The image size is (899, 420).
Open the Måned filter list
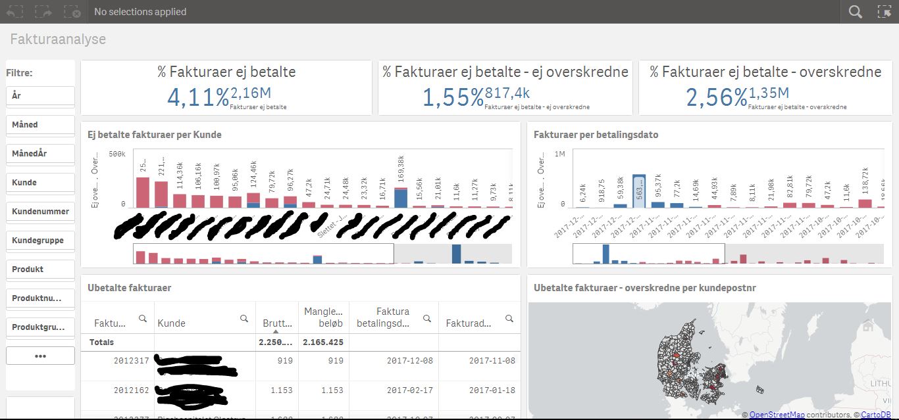point(40,125)
